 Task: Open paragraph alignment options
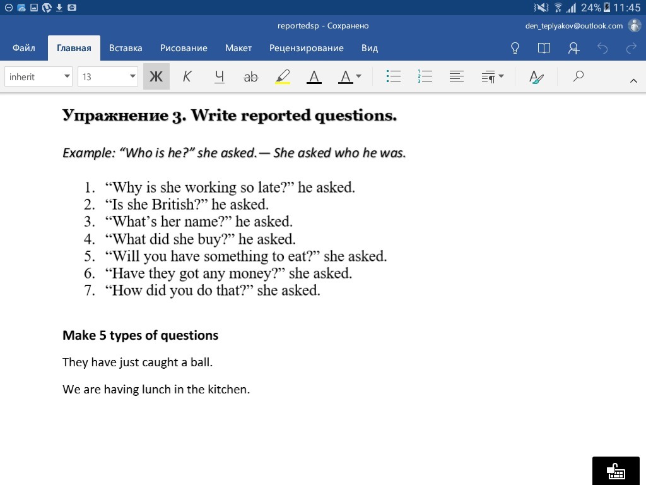point(457,77)
